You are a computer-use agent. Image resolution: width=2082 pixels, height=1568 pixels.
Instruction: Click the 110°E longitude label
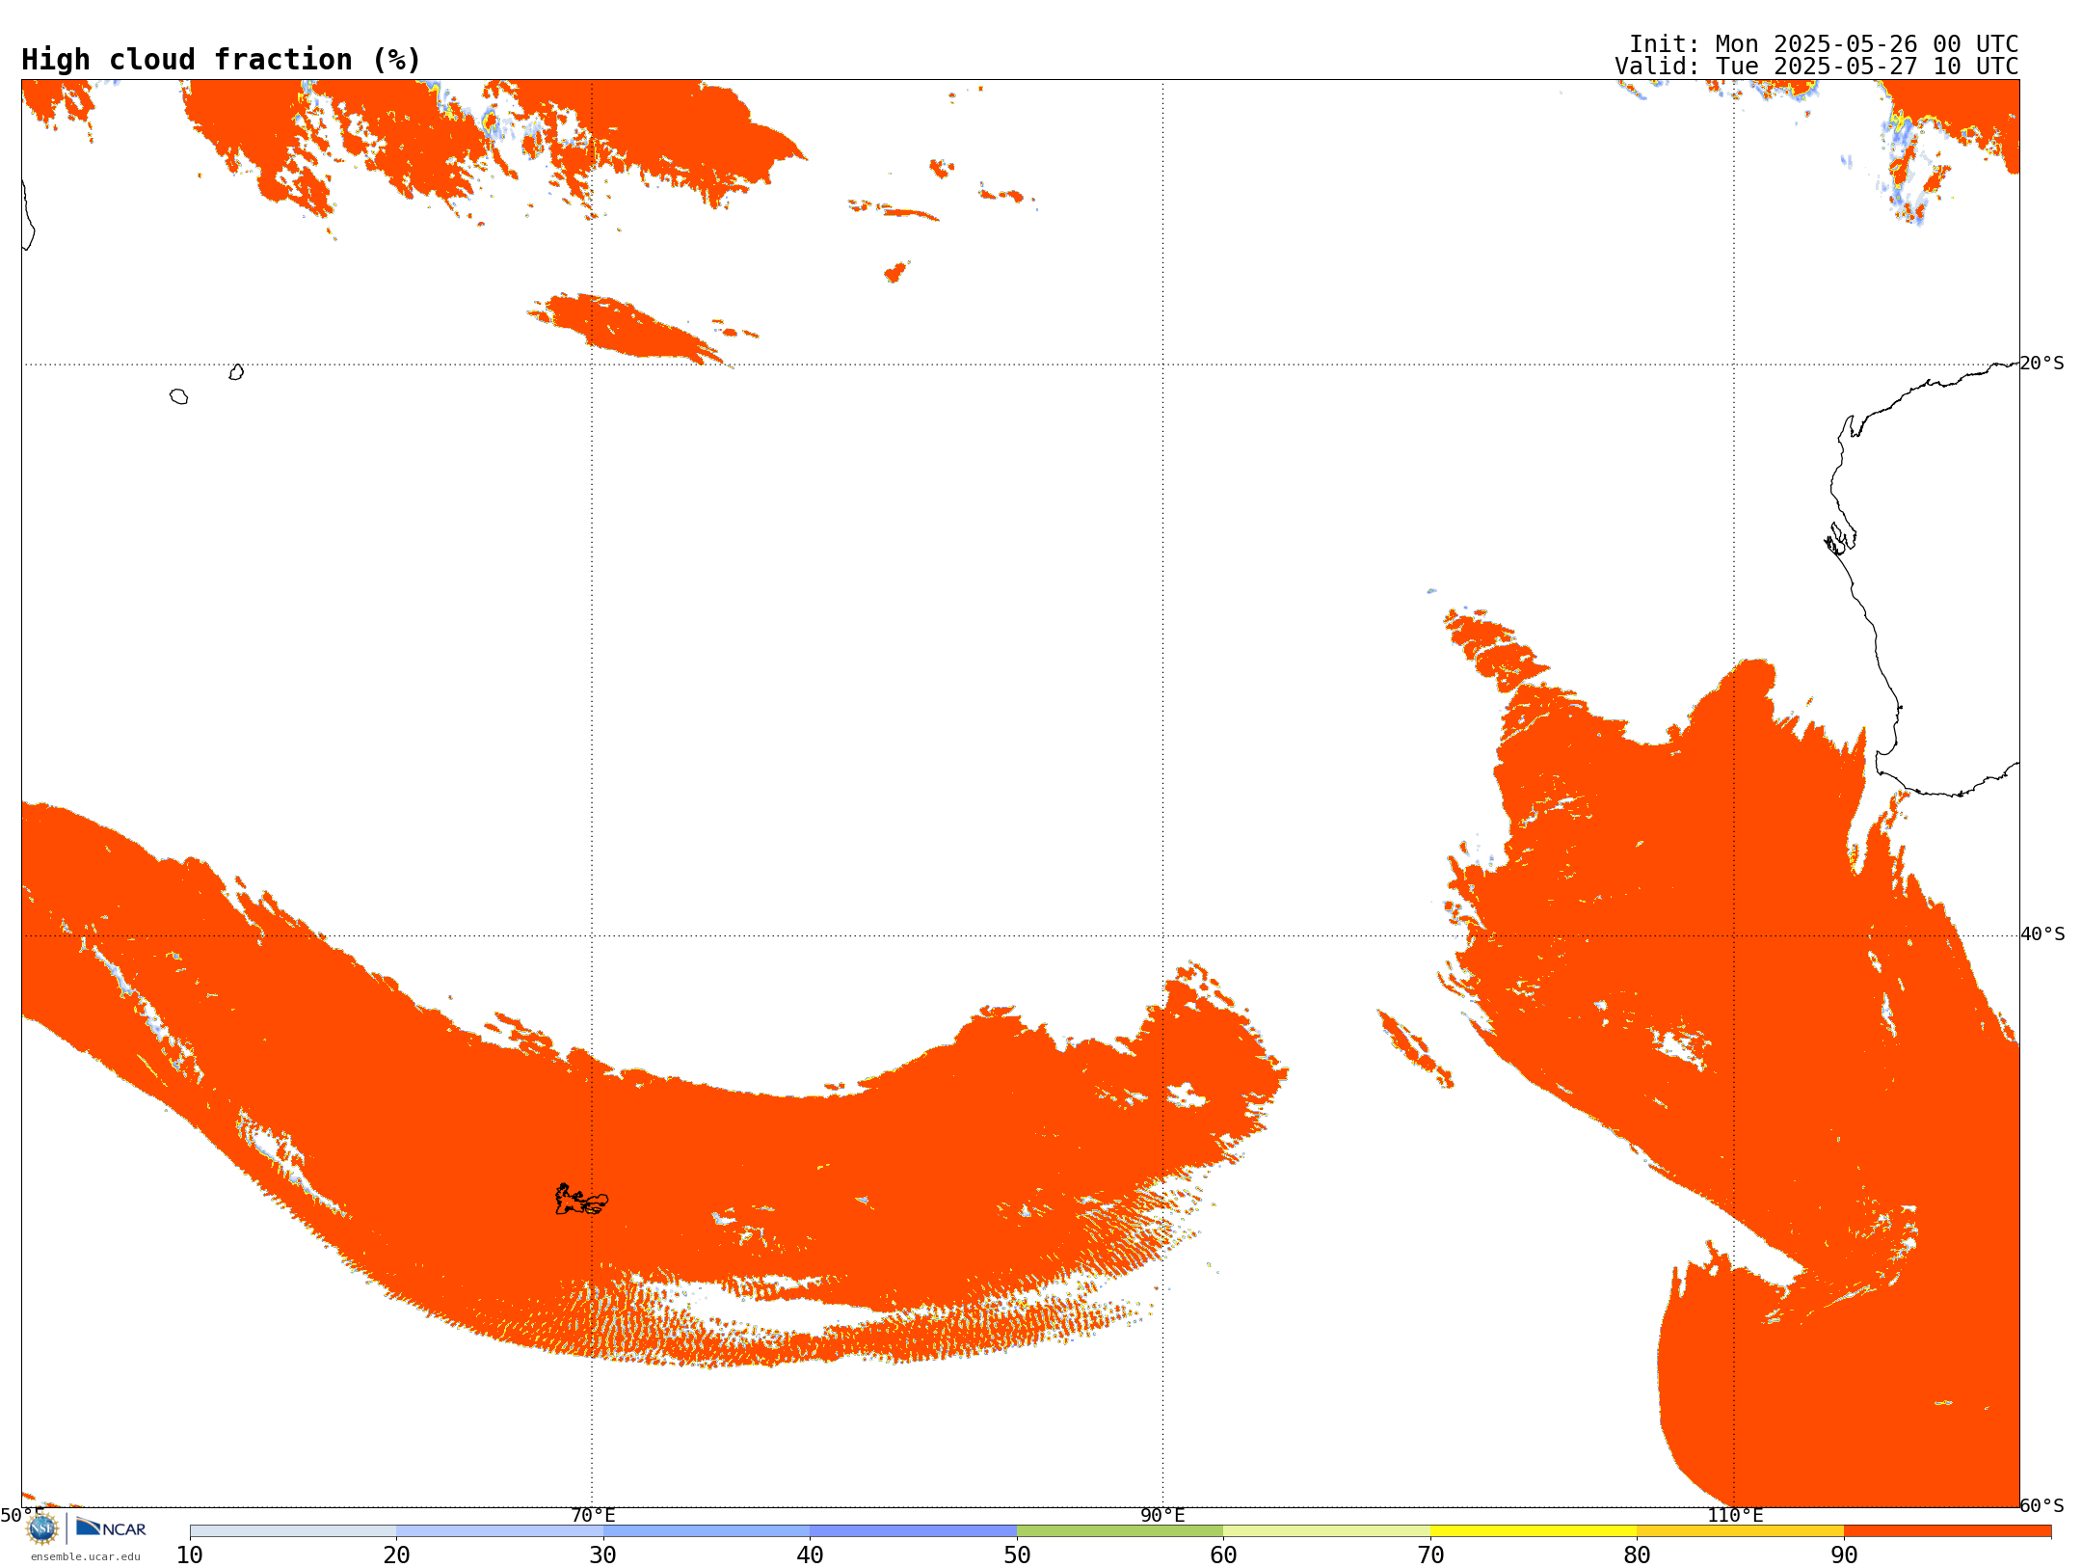tap(1735, 1516)
